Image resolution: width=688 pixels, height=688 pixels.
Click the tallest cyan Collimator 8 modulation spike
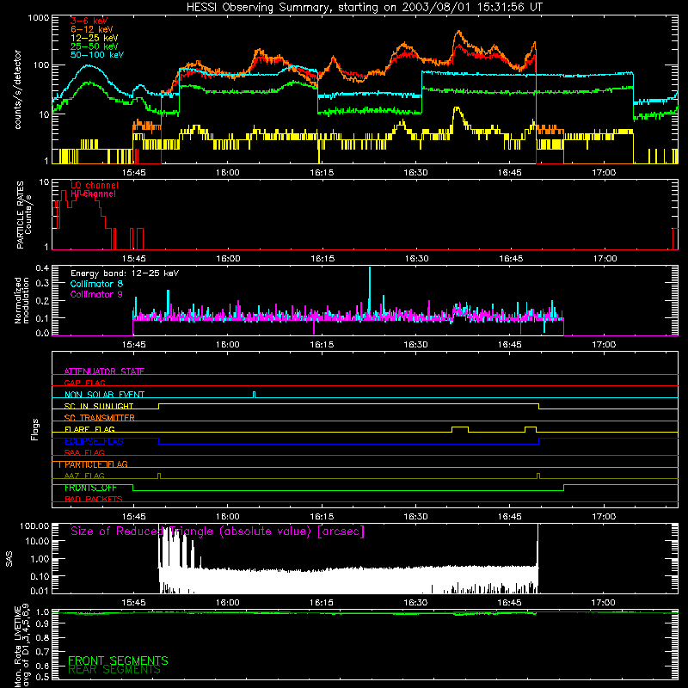click(370, 290)
